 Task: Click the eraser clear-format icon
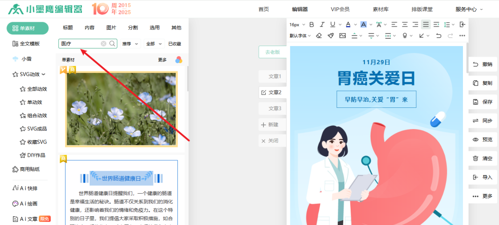click(319, 36)
